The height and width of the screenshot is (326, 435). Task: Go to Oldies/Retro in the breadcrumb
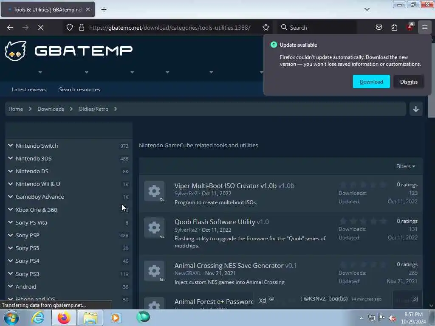click(93, 109)
